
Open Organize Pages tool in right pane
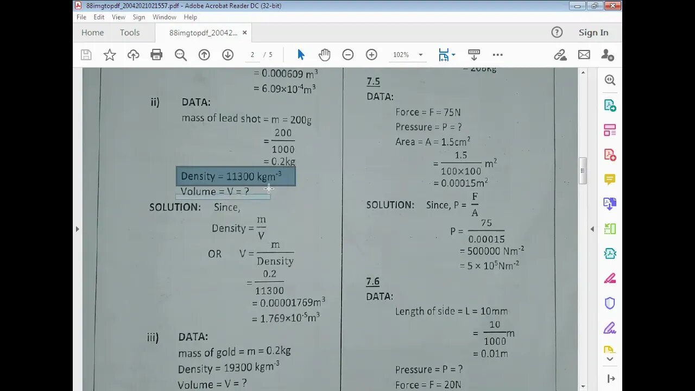[x=610, y=229]
